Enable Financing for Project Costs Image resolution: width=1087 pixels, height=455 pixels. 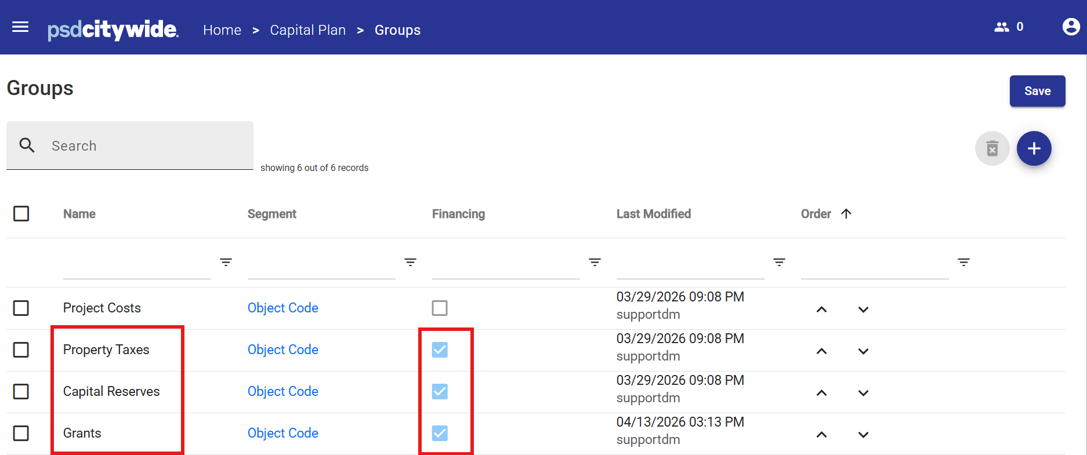[440, 308]
